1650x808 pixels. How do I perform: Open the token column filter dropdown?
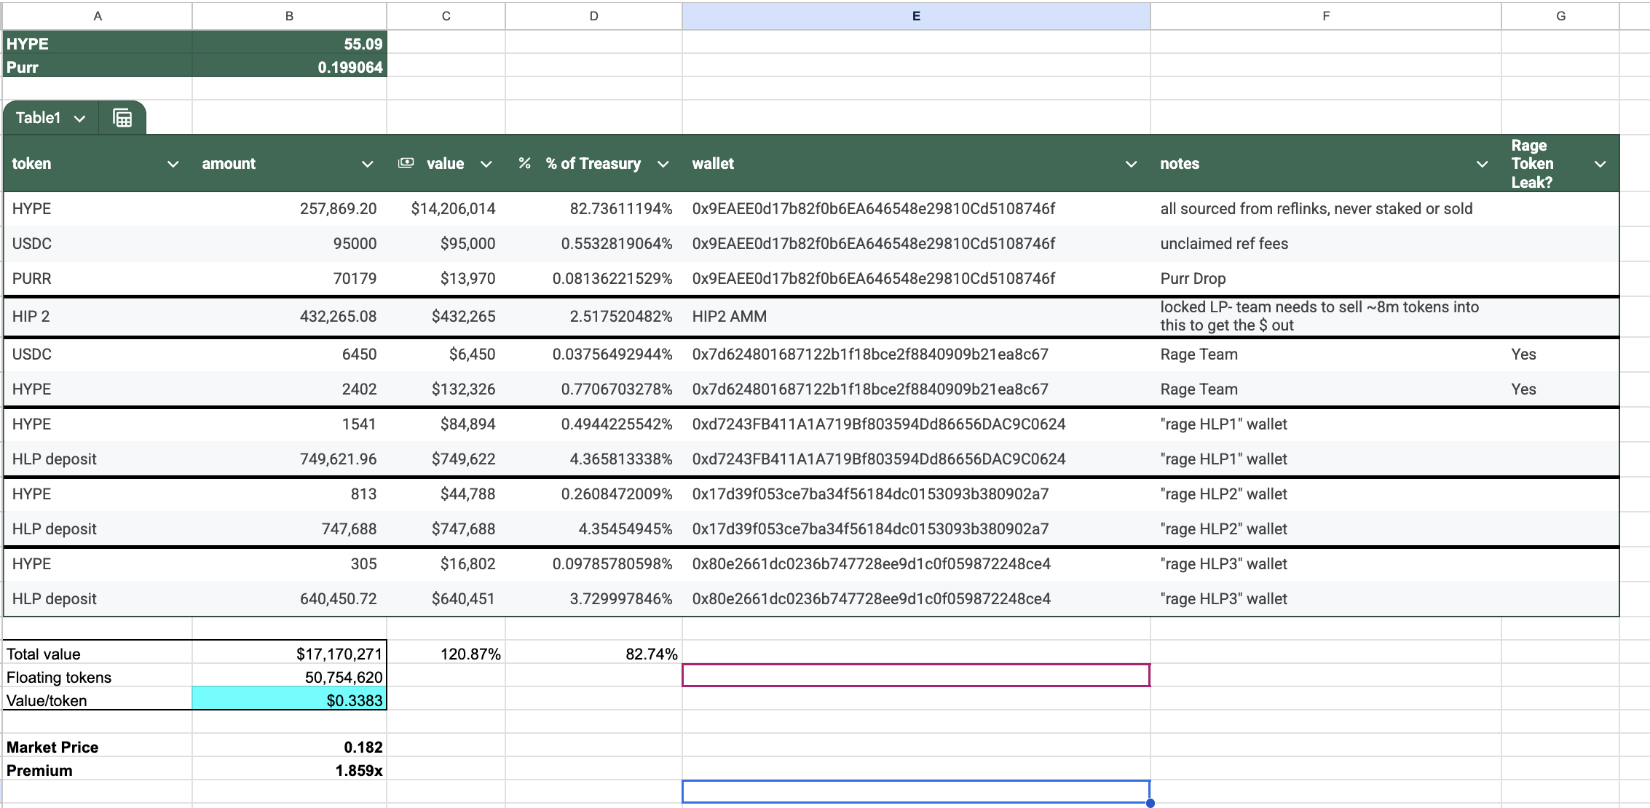coord(173,164)
